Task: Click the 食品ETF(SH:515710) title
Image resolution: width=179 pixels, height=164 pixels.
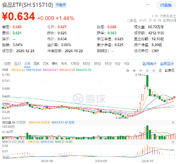Action: point(27,5)
